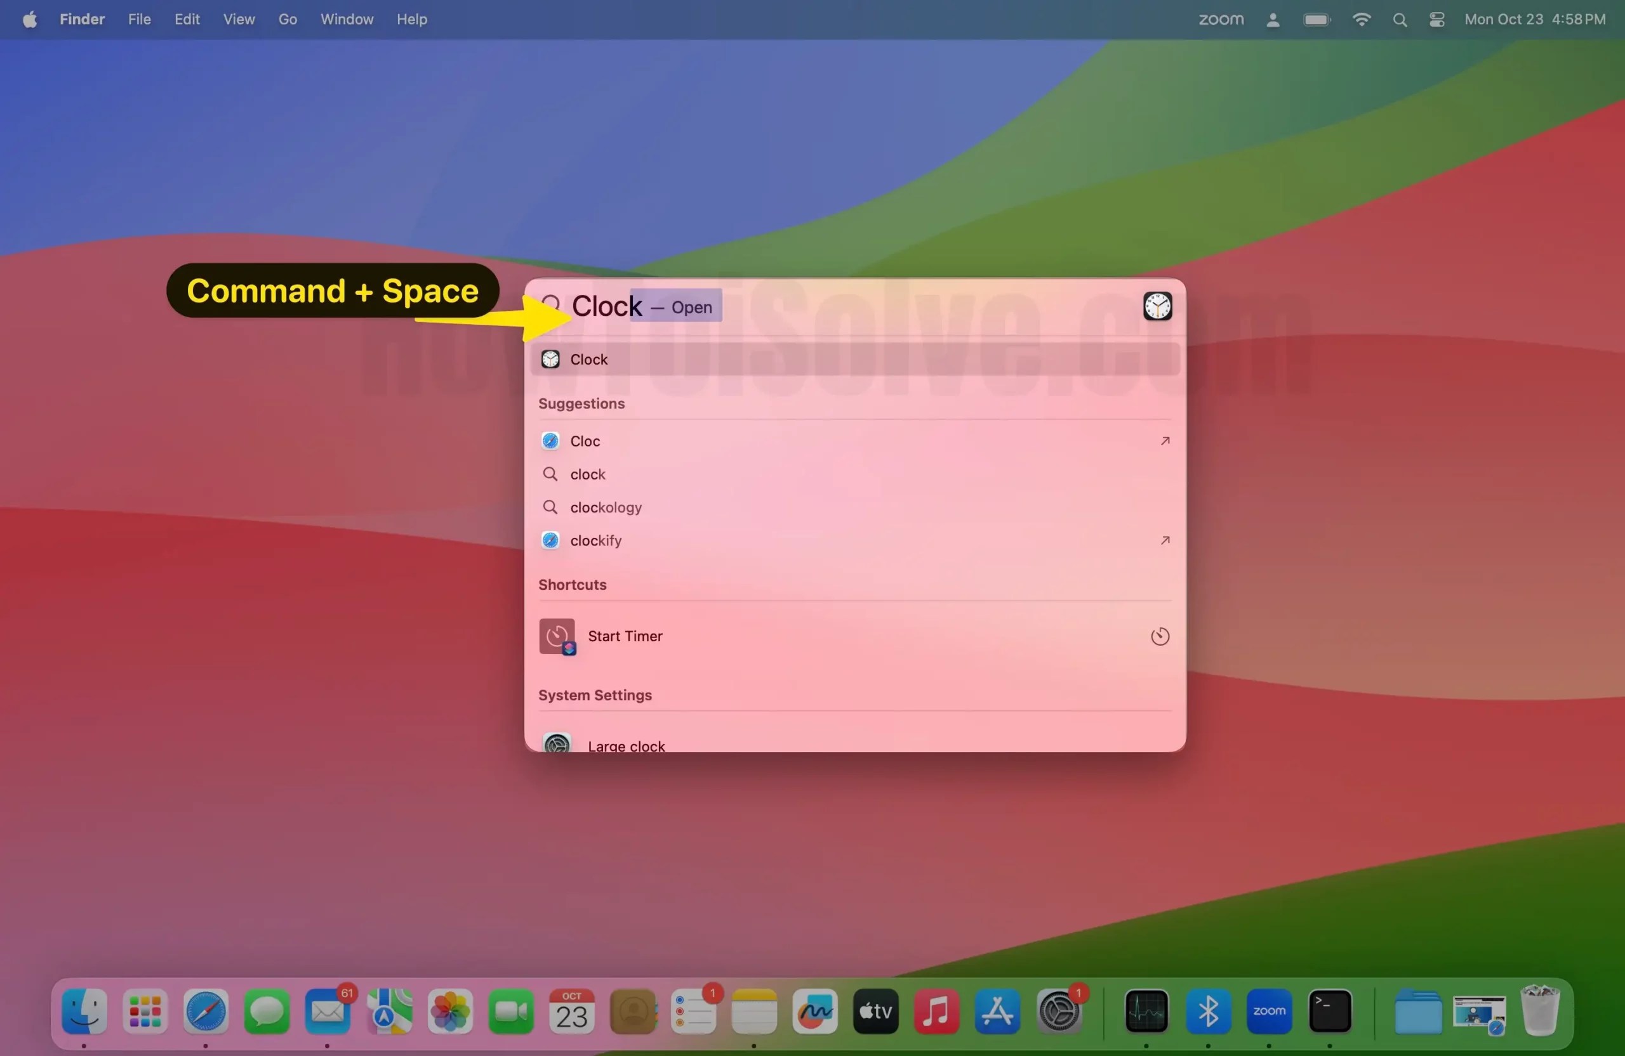Viewport: 1625px width, 1056px height.
Task: Click the Wi-Fi icon in the menu bar
Action: [1362, 19]
